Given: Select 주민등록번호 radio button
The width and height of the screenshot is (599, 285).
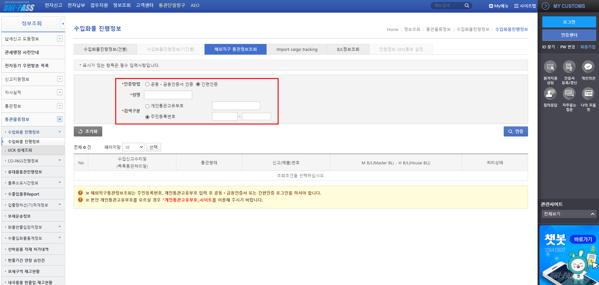Looking at the screenshot, I should pos(147,117).
